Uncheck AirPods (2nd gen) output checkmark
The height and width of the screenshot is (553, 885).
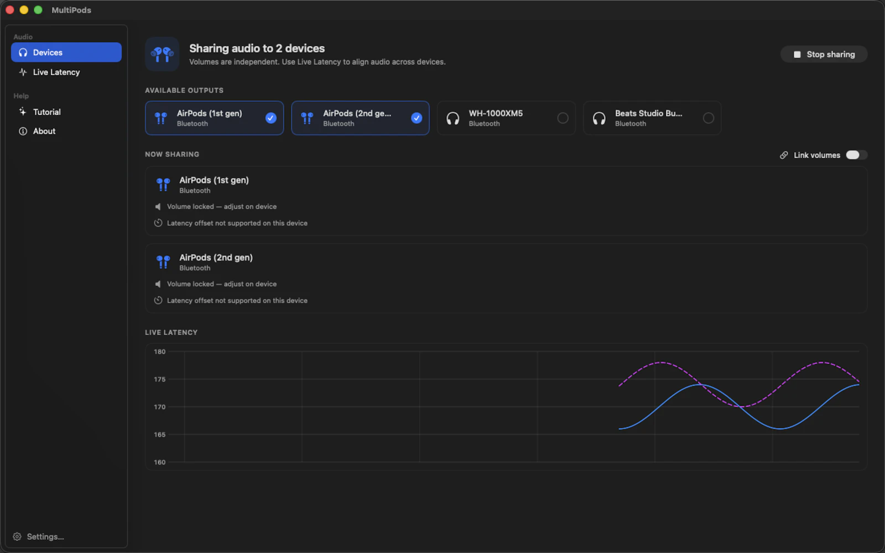417,118
